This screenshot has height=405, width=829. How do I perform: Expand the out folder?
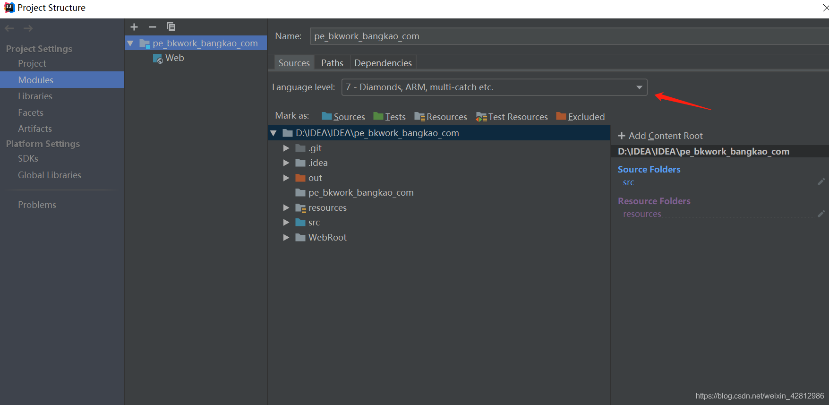286,178
